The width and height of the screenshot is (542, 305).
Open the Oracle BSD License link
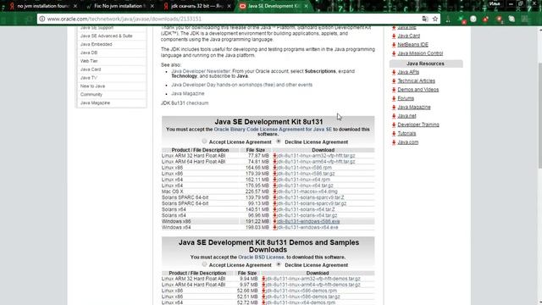262,258
